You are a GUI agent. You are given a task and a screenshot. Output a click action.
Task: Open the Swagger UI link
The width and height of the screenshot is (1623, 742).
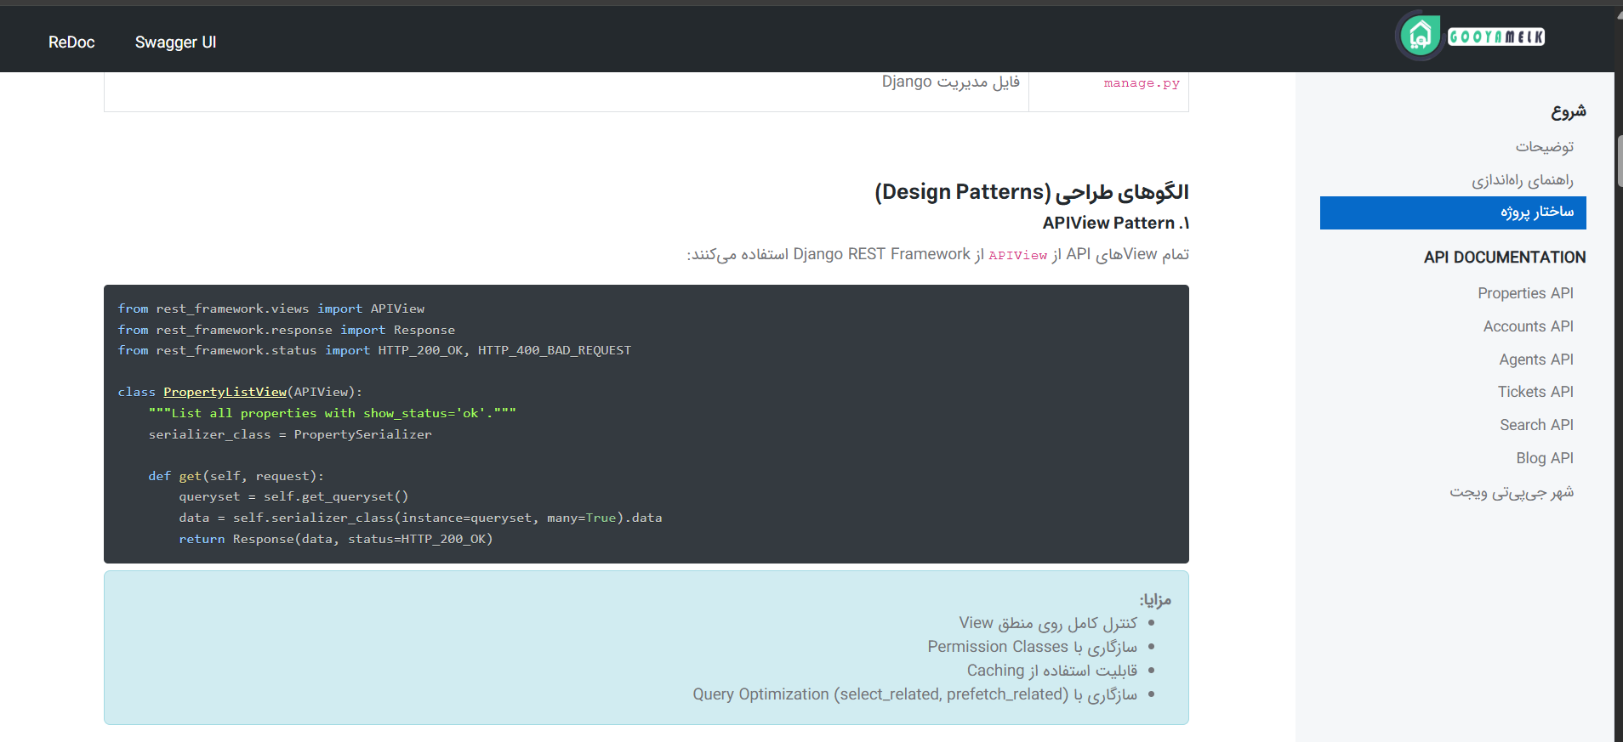(x=175, y=42)
